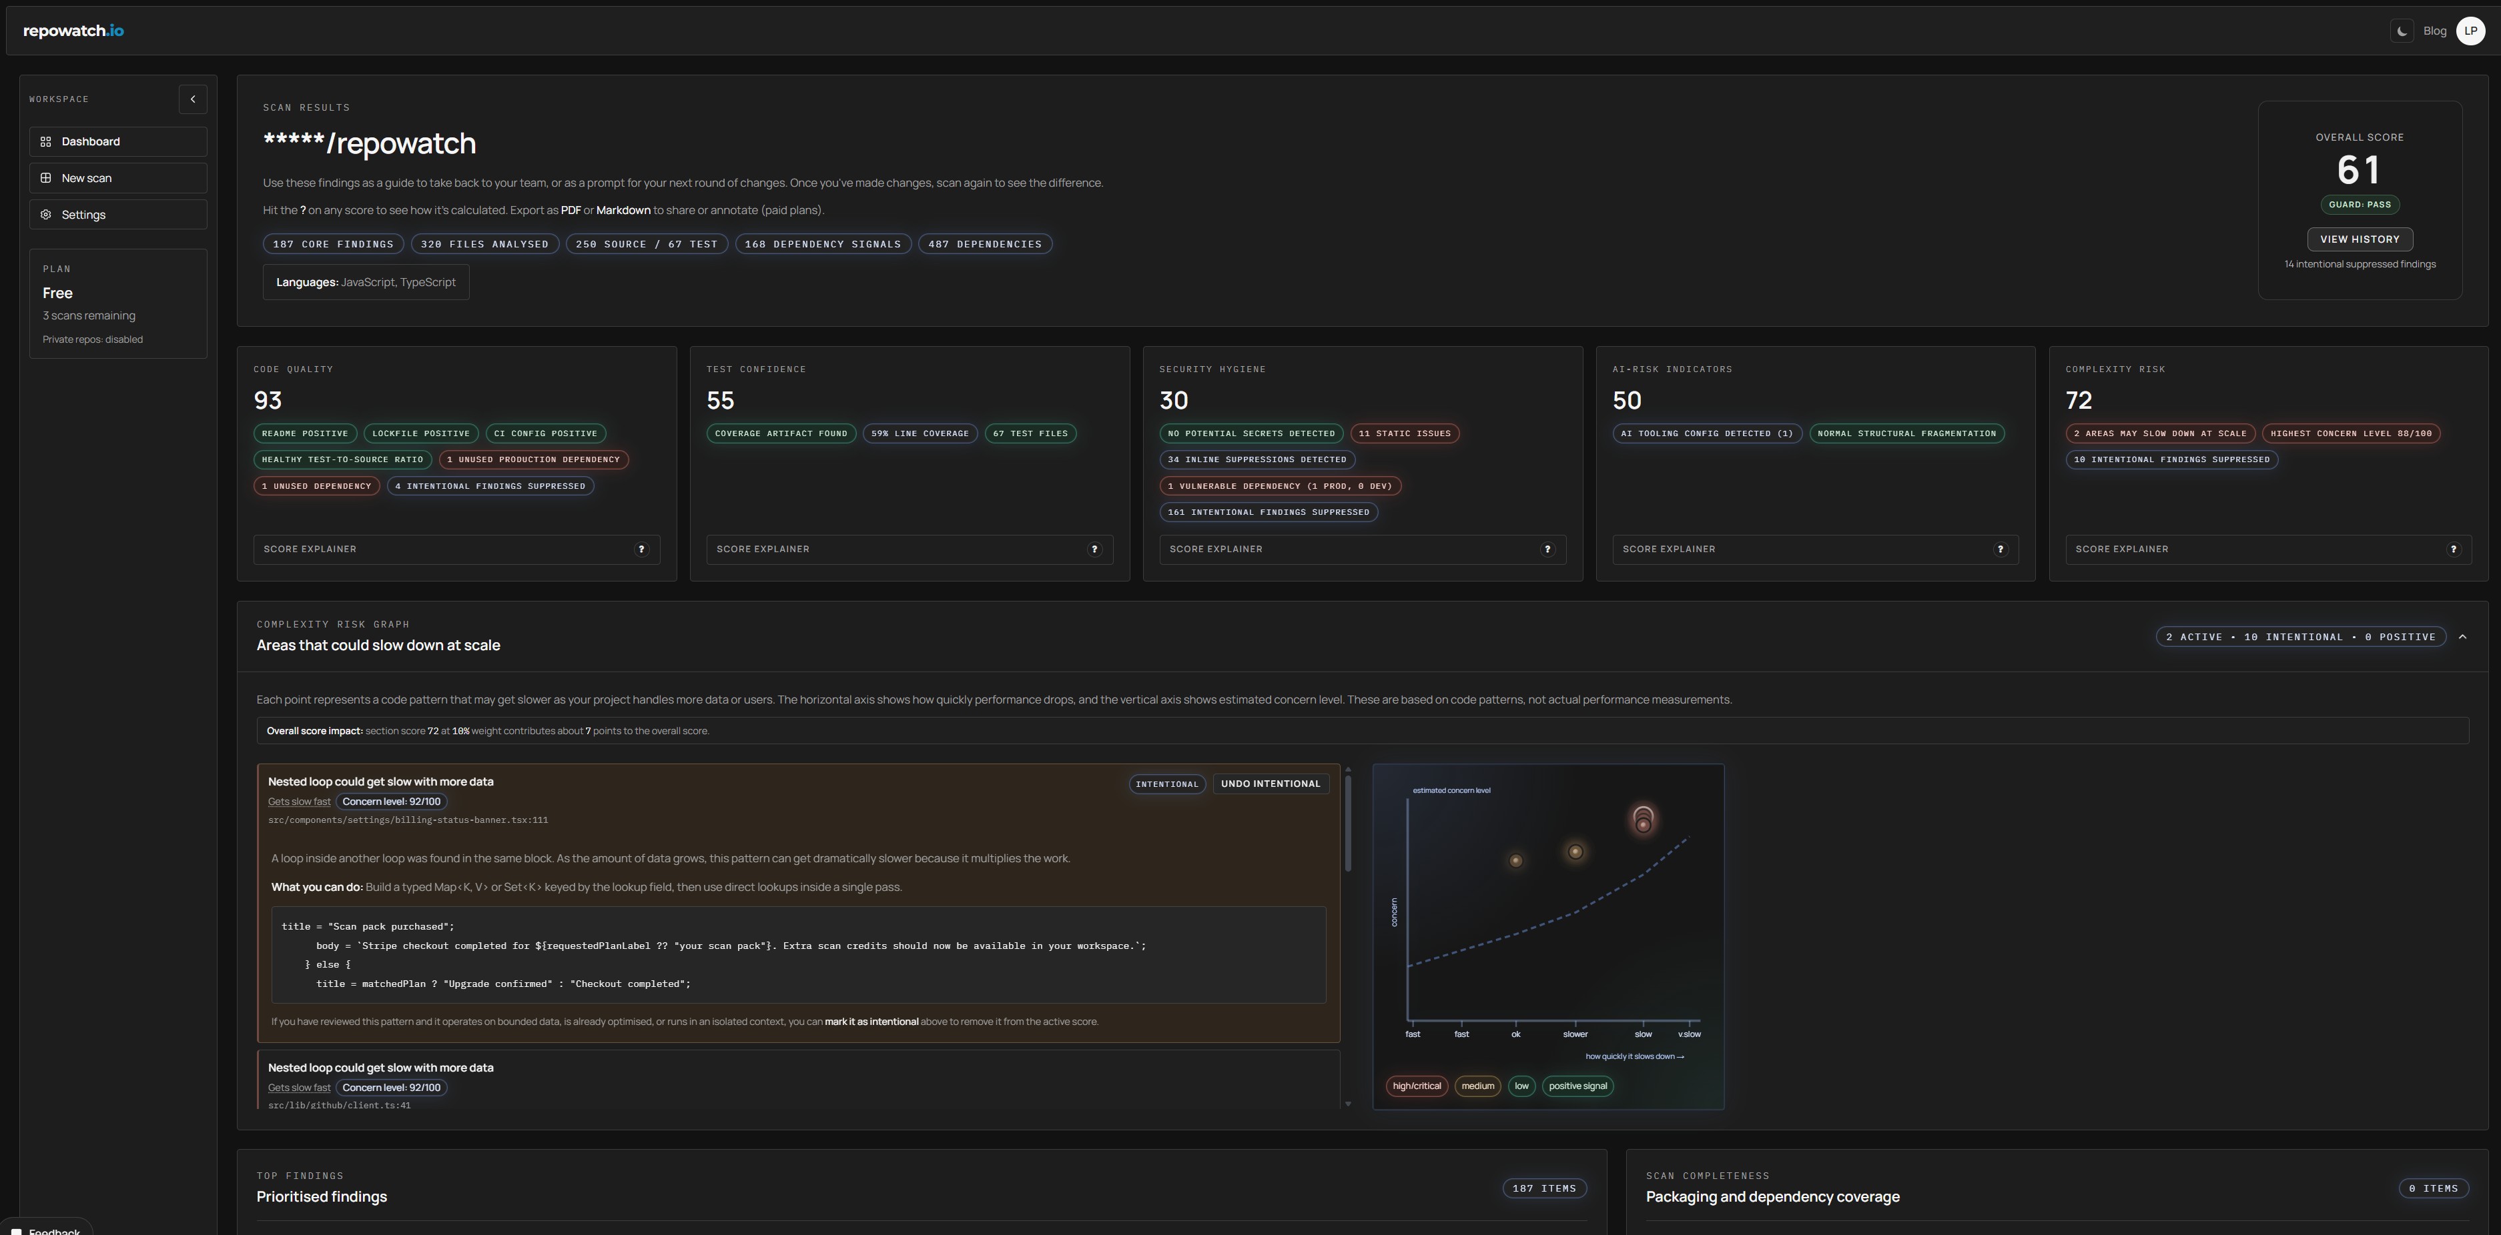
Task: Click the 187 Core Findings chip
Action: (x=333, y=245)
